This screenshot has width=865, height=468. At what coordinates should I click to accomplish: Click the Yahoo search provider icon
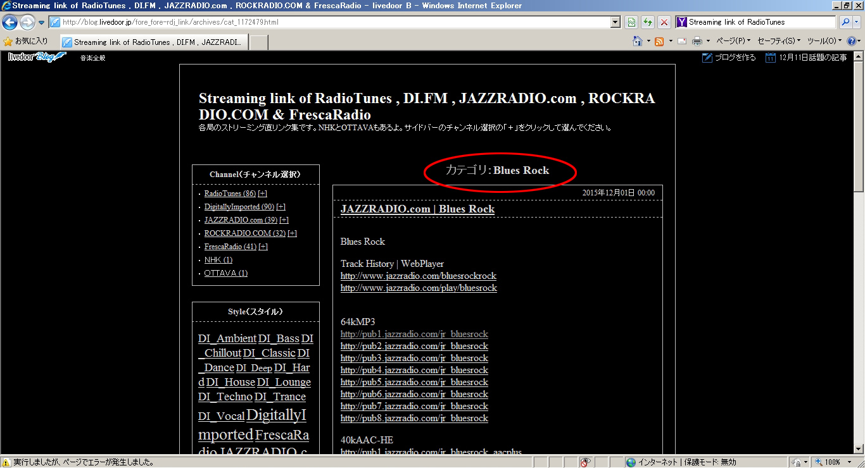[682, 22]
